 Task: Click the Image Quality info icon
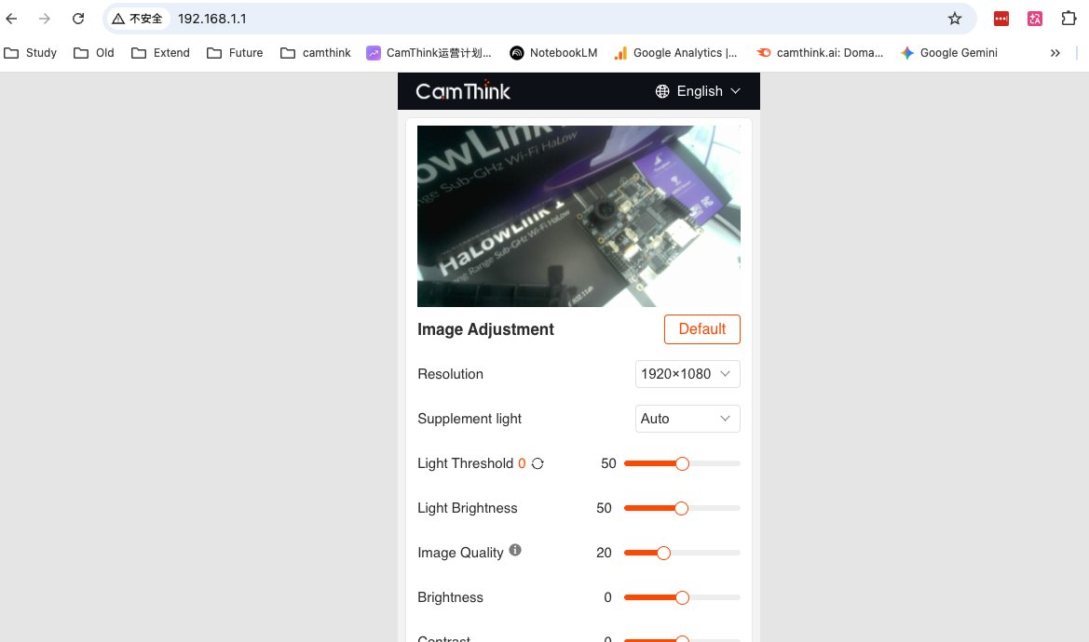point(515,551)
